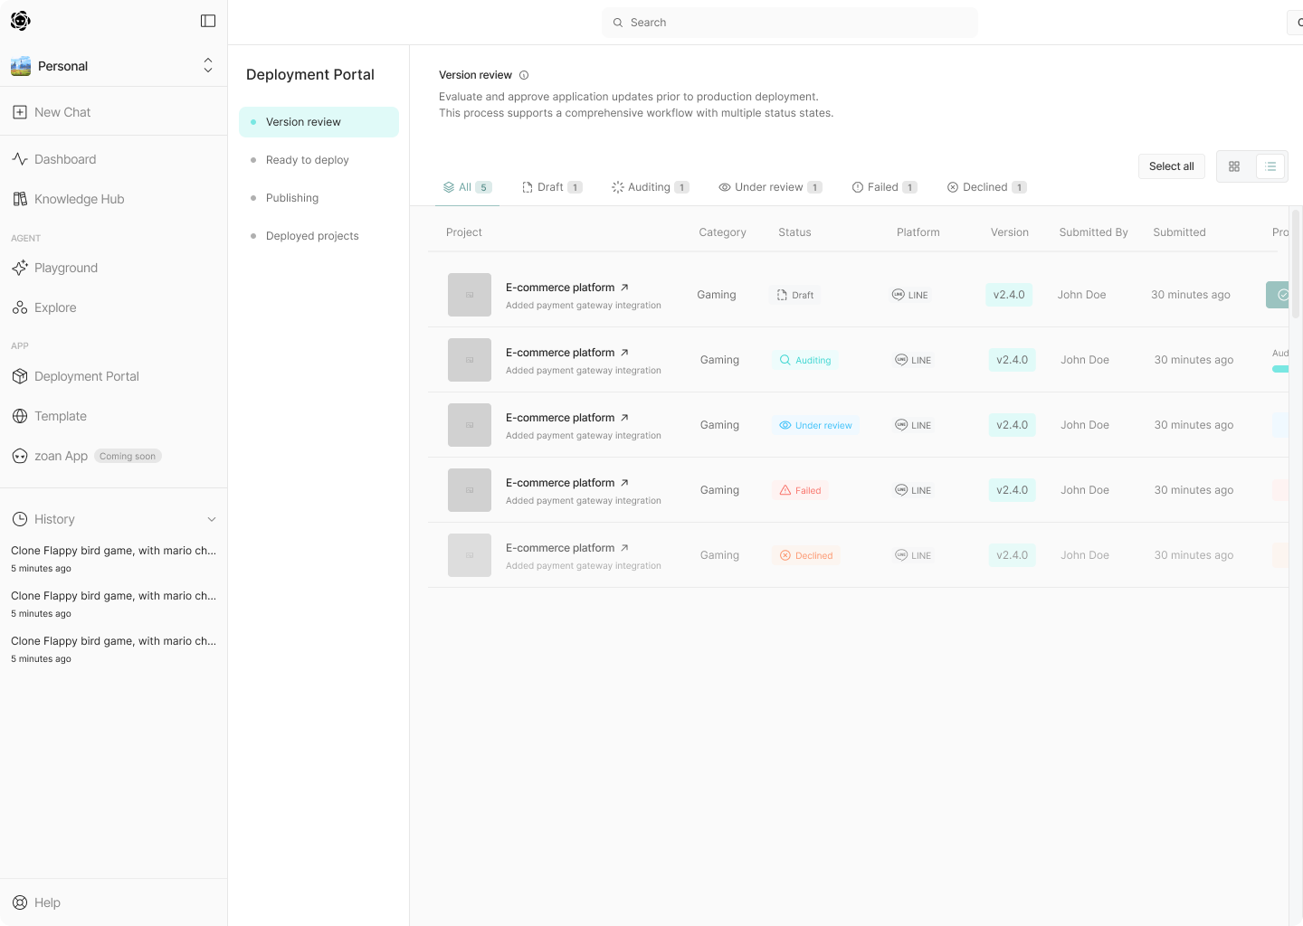The width and height of the screenshot is (1303, 926).
Task: Focus the Search field
Action: 790,23
